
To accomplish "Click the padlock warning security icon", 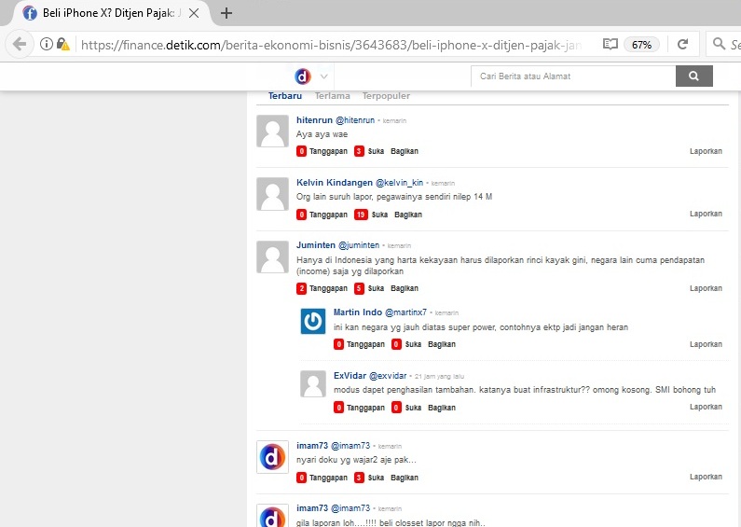I will [63, 44].
